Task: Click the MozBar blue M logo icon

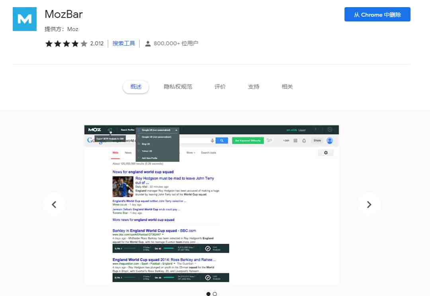Action: [x=24, y=19]
